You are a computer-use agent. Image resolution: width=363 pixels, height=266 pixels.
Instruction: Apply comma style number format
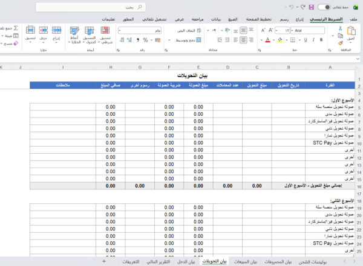(x=138, y=40)
